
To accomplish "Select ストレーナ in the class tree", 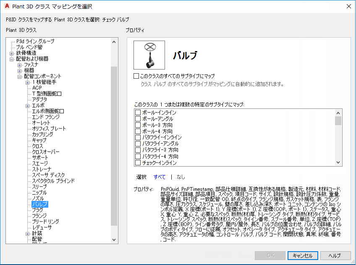I will click(x=42, y=169).
